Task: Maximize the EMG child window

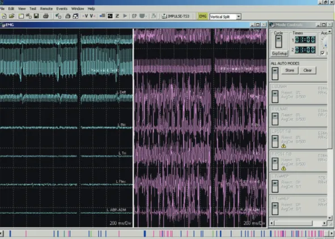Action: 258,25
